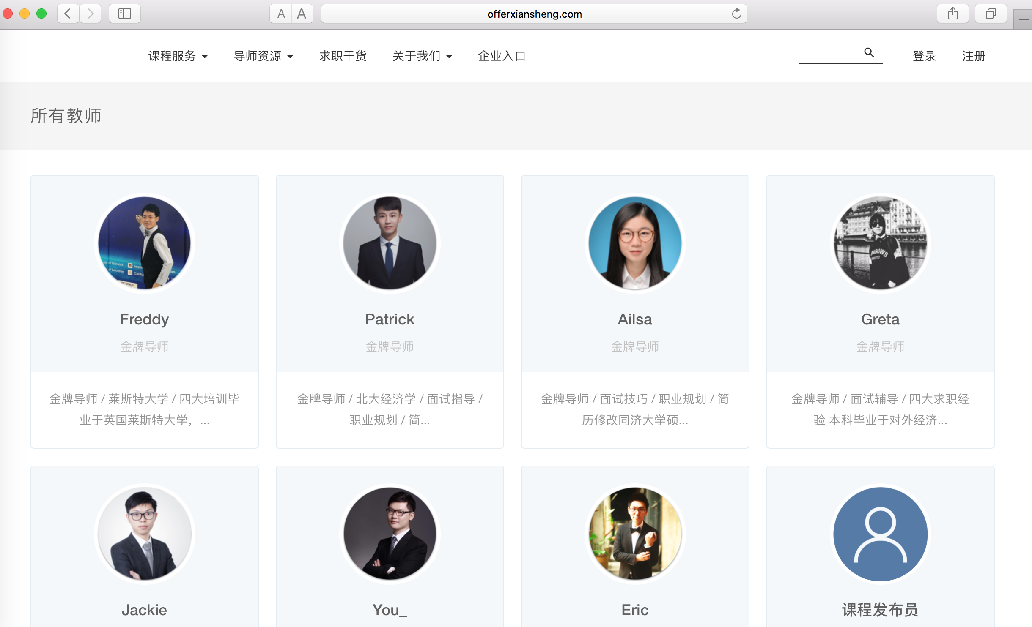Viewport: 1032px width, 627px height.
Task: Open Freddy's teacher profile photo
Action: 144,243
